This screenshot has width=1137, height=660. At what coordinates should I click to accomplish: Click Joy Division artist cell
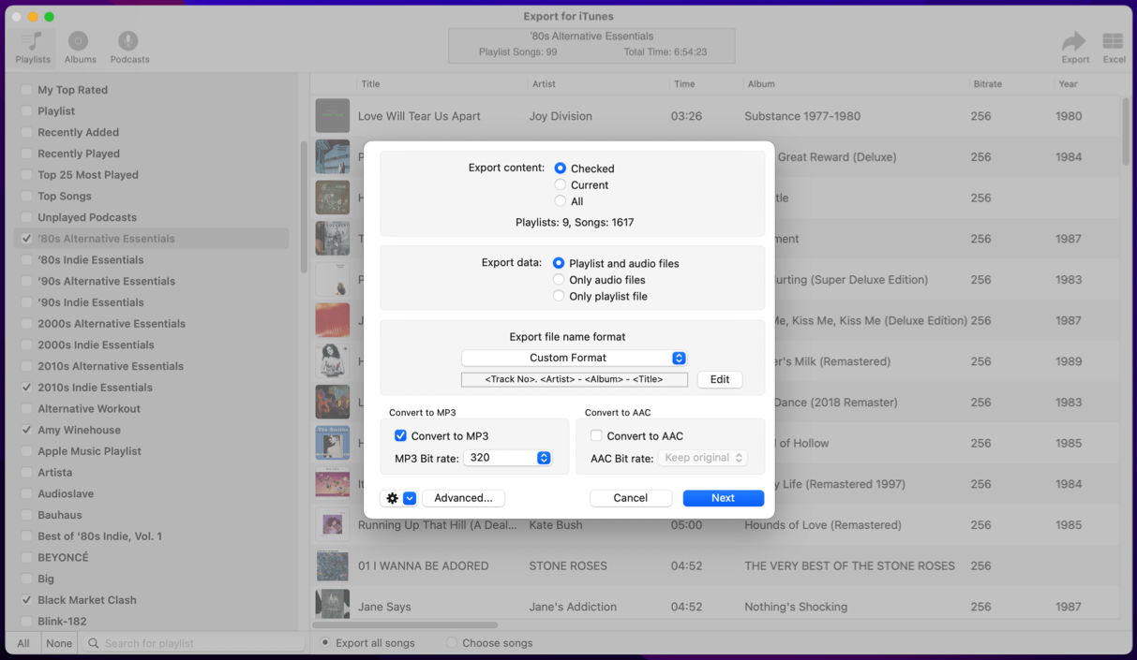[561, 116]
